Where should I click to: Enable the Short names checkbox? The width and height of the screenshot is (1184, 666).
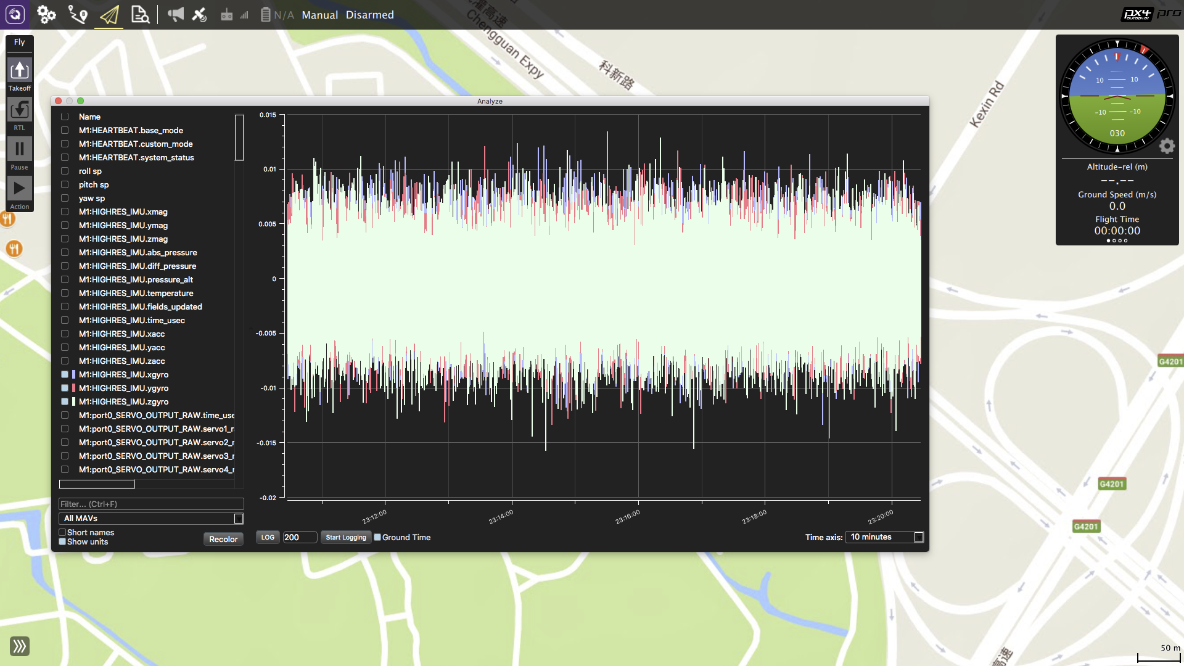click(63, 532)
